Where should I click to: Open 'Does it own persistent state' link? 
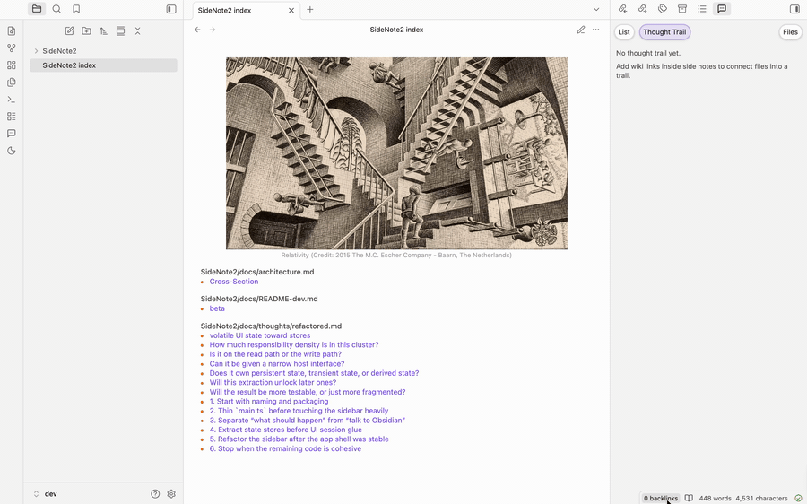click(x=314, y=373)
